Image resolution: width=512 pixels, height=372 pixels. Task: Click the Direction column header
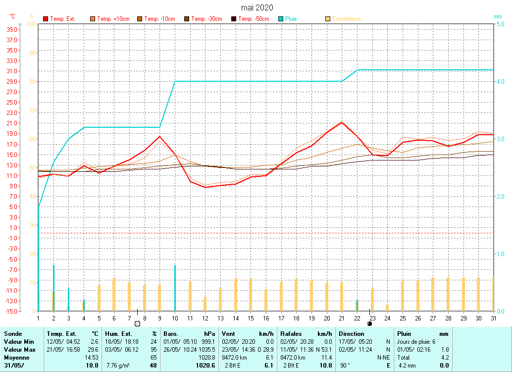coord(352,334)
